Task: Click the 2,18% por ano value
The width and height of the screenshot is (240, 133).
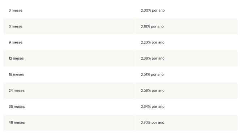Action: (x=152, y=26)
